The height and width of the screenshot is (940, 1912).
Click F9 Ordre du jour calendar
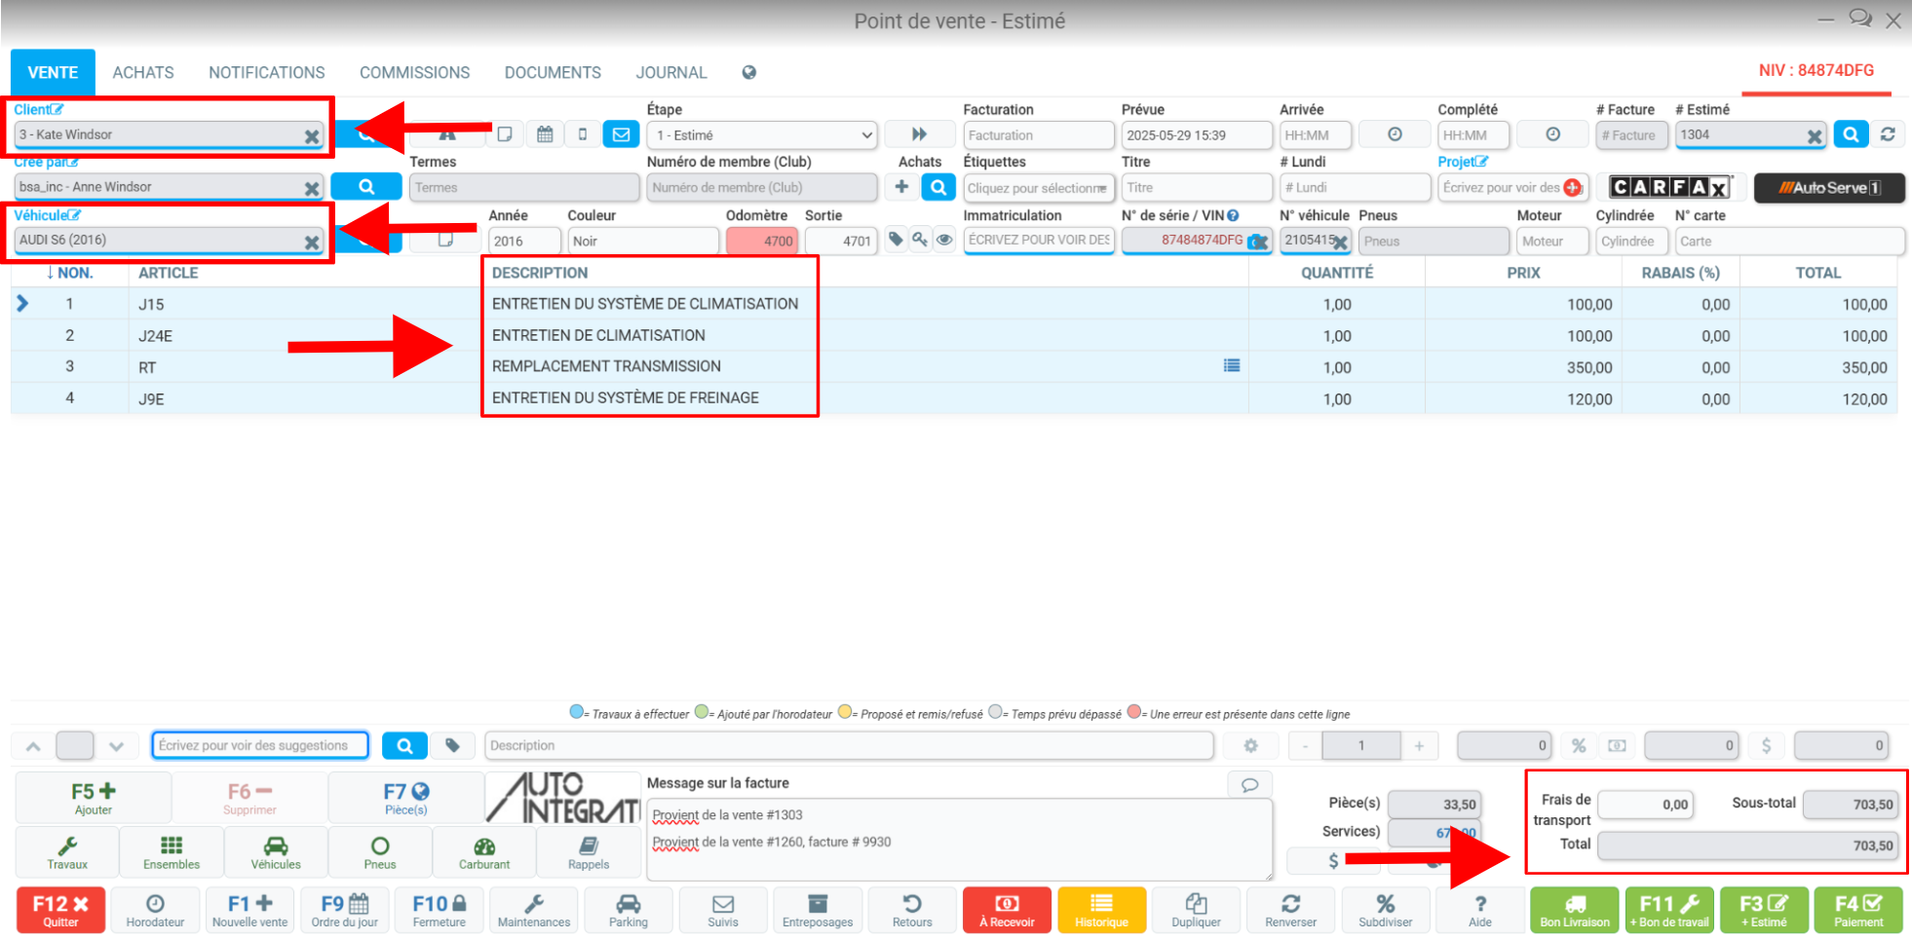(345, 911)
